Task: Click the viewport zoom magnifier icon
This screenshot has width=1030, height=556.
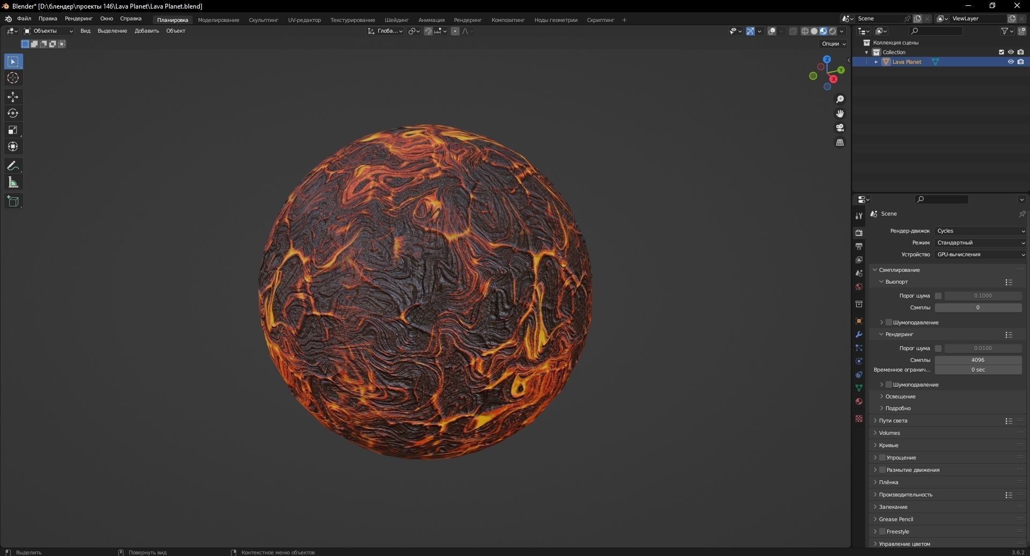Action: tap(840, 100)
